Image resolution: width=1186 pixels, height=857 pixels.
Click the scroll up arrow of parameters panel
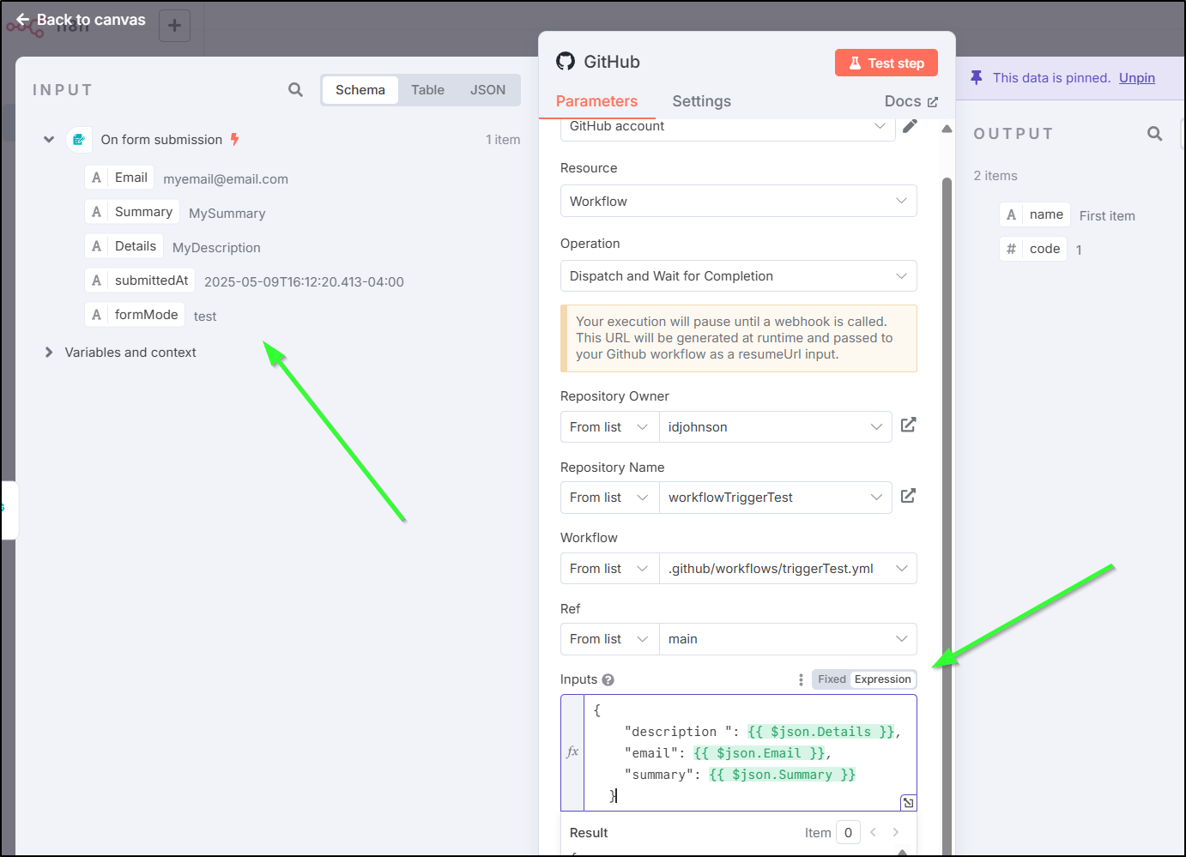pyautogui.click(x=947, y=129)
